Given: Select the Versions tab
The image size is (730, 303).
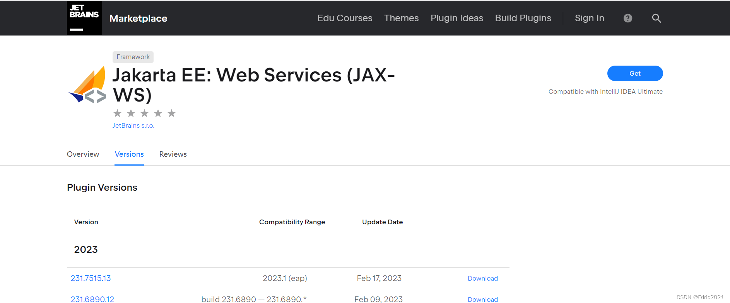Looking at the screenshot, I should pos(129,154).
